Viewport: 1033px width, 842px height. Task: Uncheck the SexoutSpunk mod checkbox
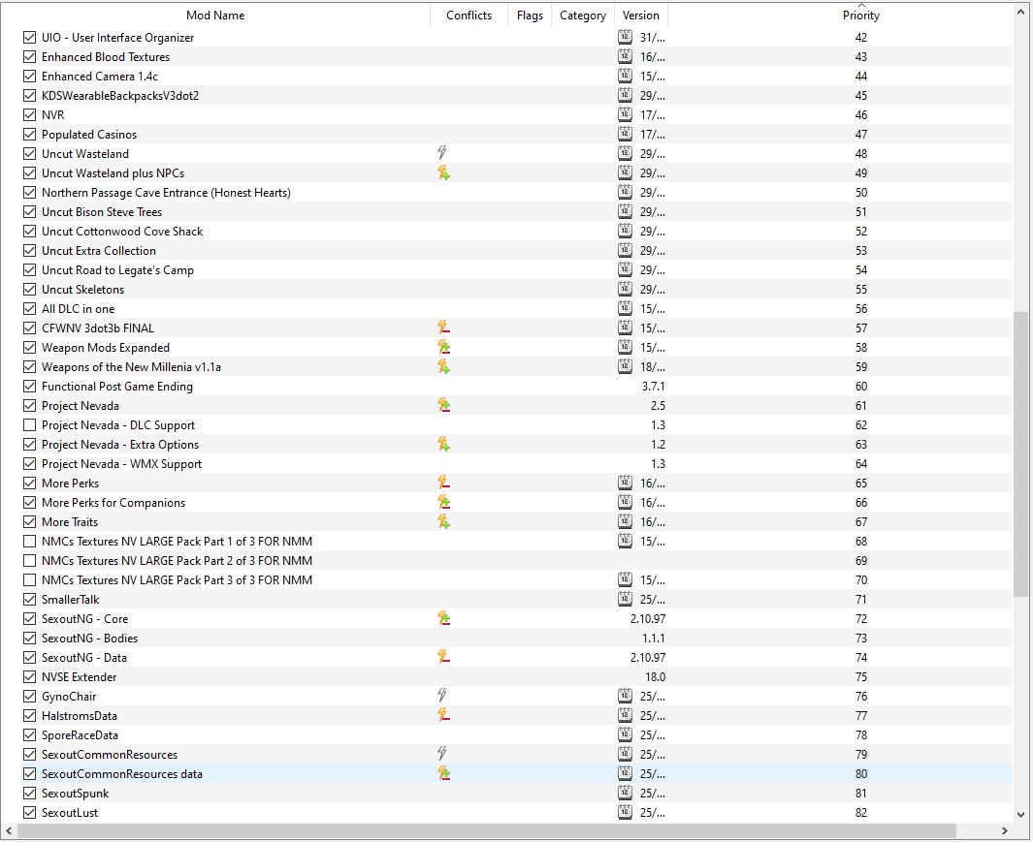pos(30,794)
